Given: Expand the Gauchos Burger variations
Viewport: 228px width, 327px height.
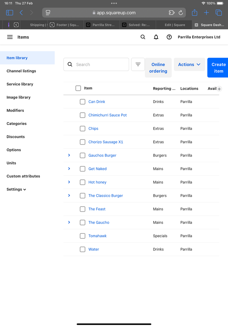Looking at the screenshot, I should point(69,155).
